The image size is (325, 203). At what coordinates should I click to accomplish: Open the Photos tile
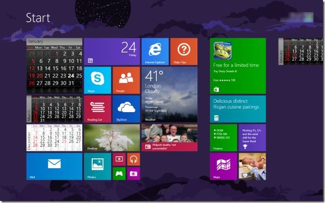pyautogui.click(x=97, y=167)
